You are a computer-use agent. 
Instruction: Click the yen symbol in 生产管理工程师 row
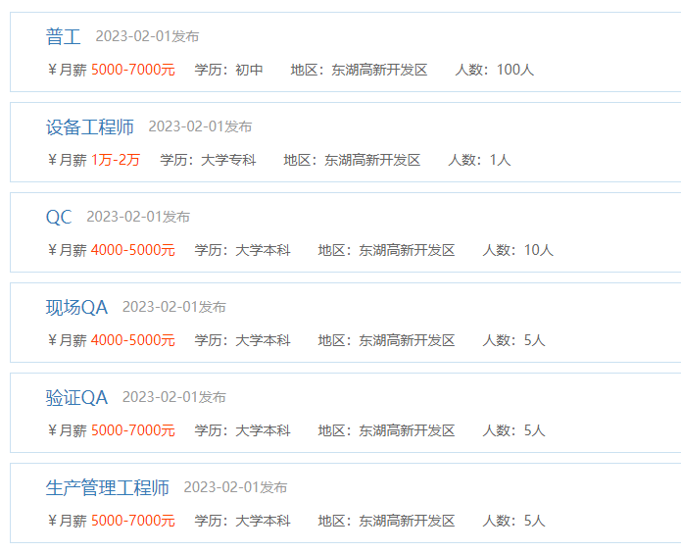pyautogui.click(x=52, y=522)
